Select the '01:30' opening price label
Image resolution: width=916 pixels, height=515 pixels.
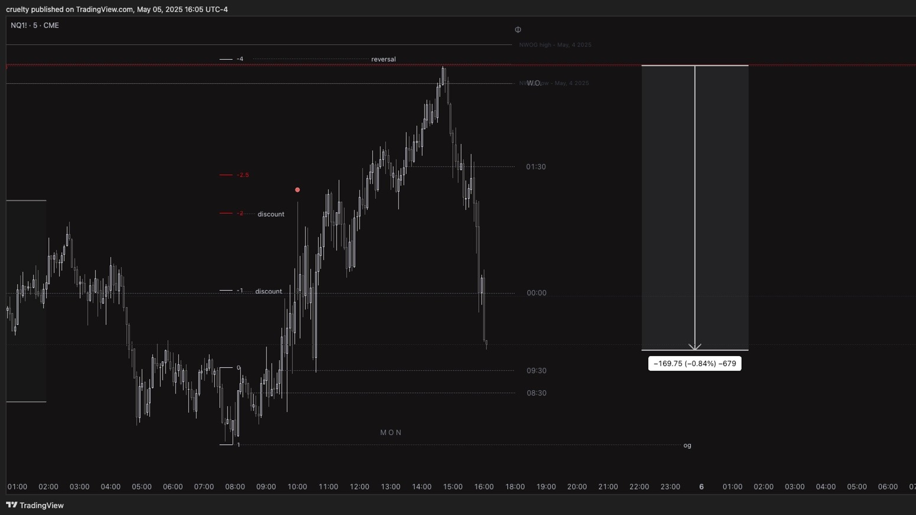coord(536,167)
